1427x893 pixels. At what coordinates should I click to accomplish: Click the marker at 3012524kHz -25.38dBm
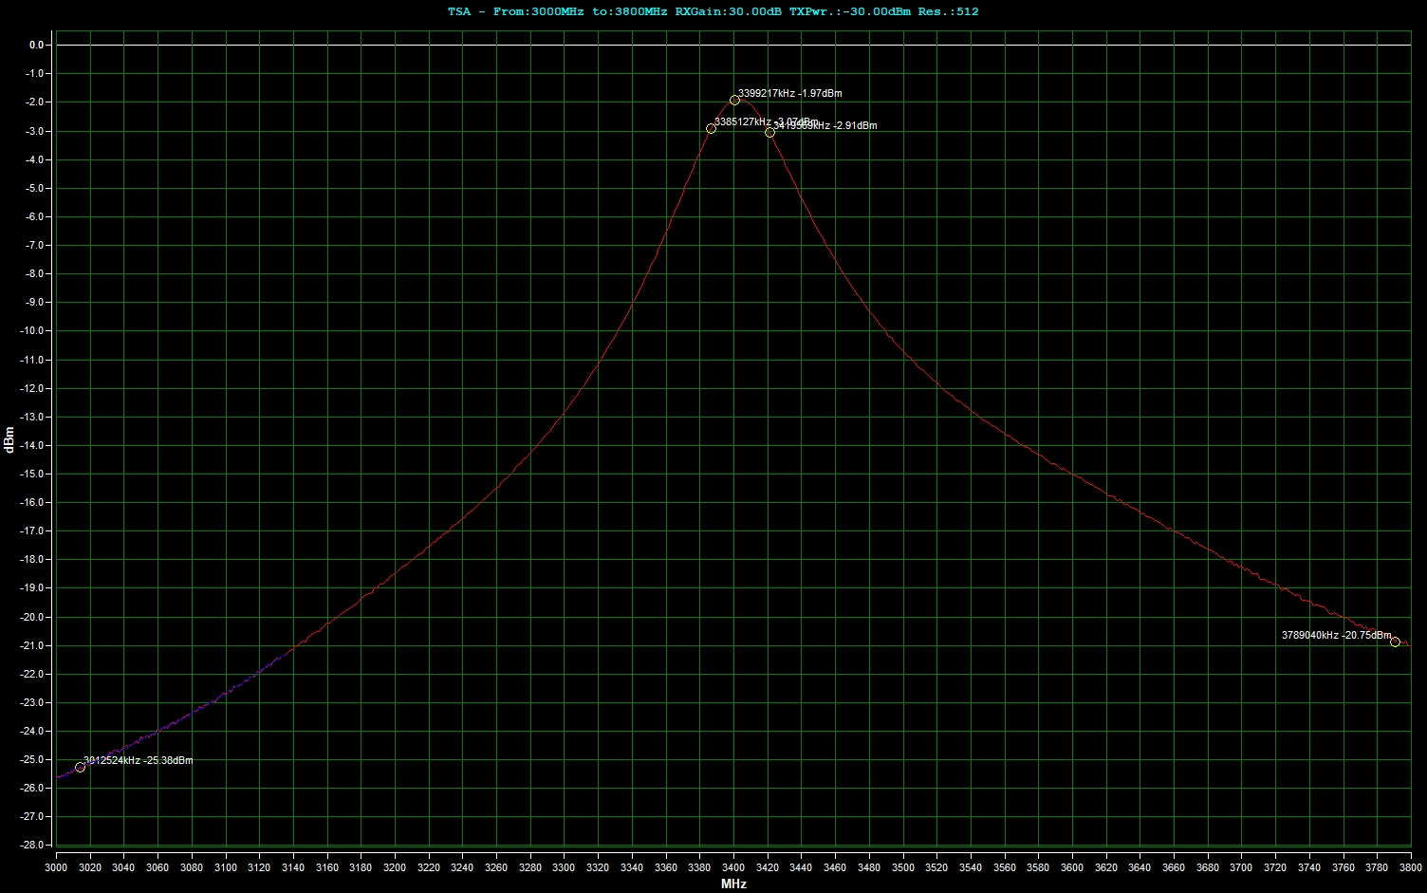80,766
